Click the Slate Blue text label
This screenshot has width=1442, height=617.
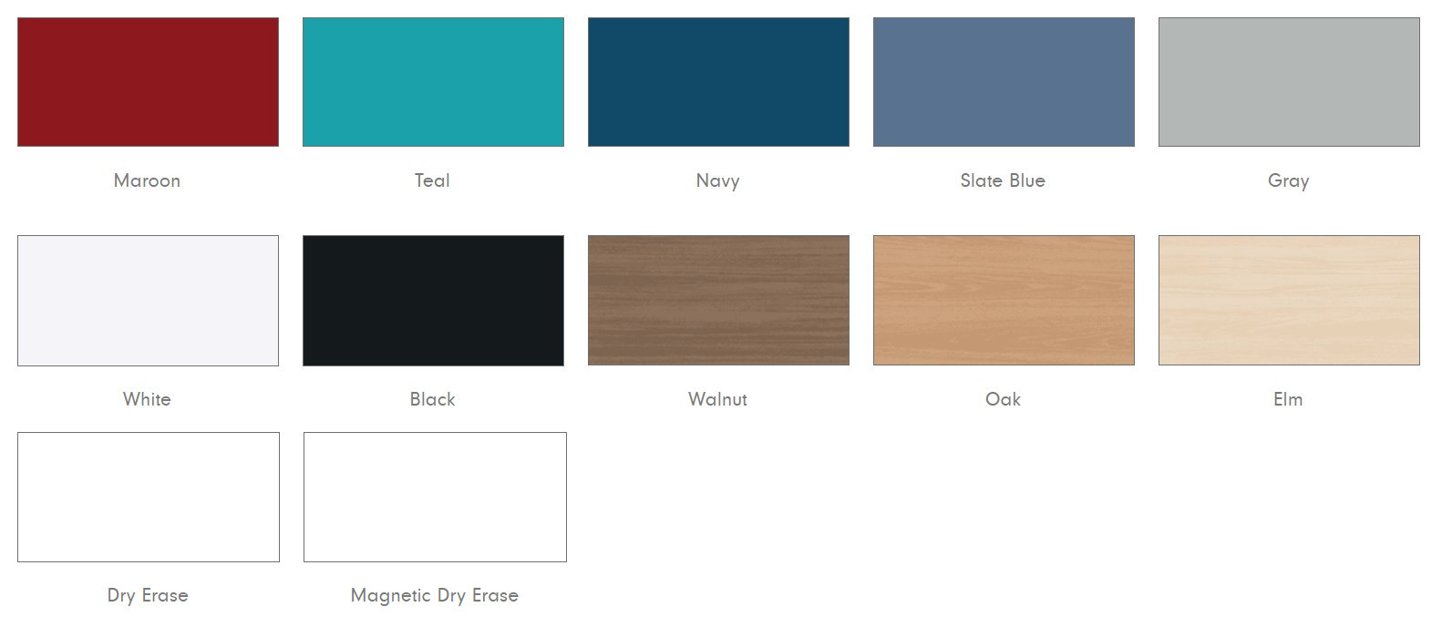click(1003, 180)
